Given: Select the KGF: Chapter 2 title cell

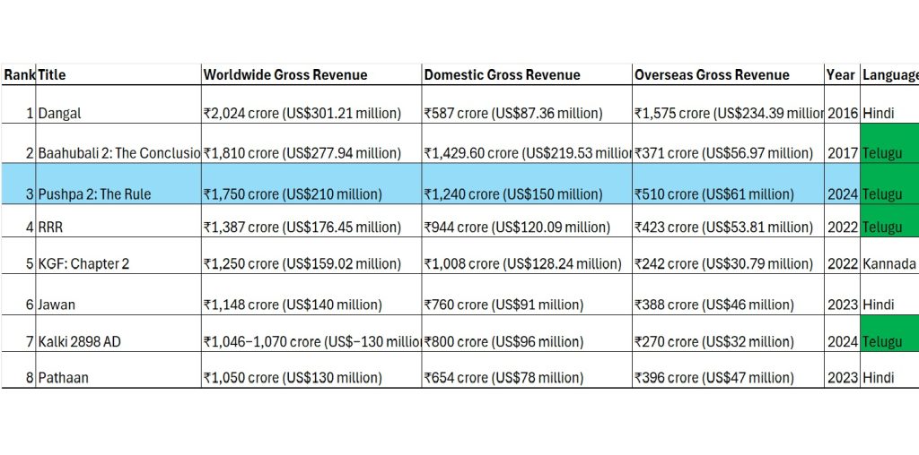Looking at the screenshot, I should (x=118, y=255).
